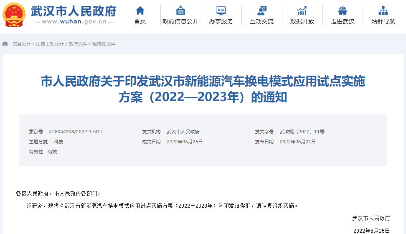Click the 武汉市人民政府 site title
Screen dimensions: 406x234
[x=74, y=11]
